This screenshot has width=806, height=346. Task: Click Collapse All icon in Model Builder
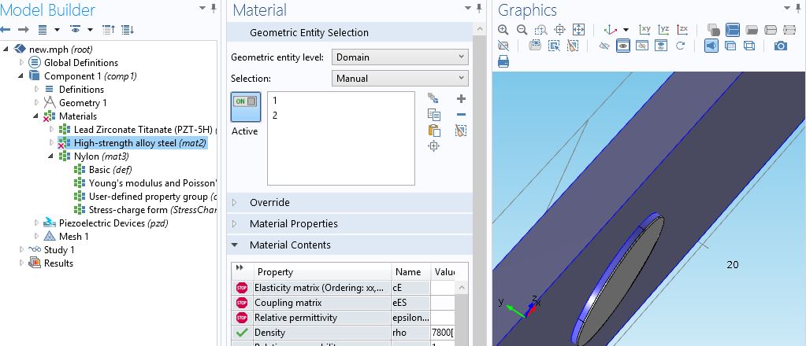(x=109, y=30)
